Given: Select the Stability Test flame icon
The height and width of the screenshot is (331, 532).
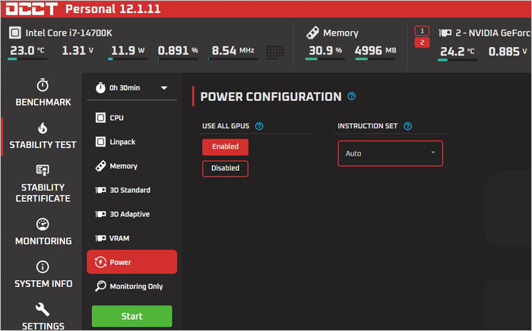Looking at the screenshot, I should point(43,128).
